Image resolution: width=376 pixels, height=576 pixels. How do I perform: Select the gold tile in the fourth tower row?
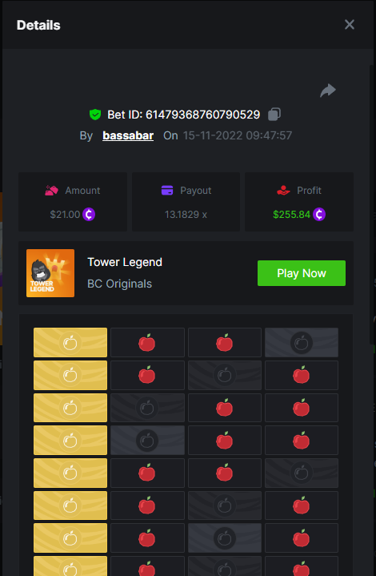pos(70,440)
